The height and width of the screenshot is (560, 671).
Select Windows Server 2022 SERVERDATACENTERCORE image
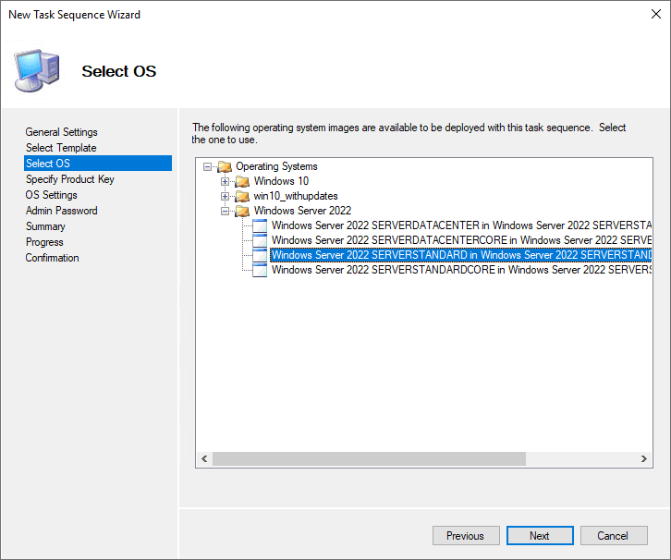point(461,240)
